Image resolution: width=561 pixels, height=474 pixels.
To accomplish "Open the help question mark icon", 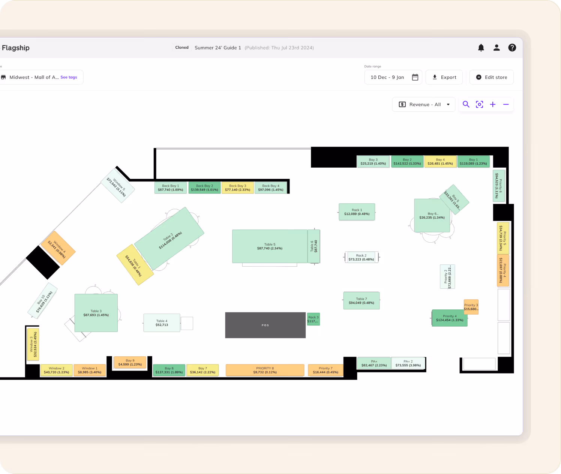I will point(512,48).
